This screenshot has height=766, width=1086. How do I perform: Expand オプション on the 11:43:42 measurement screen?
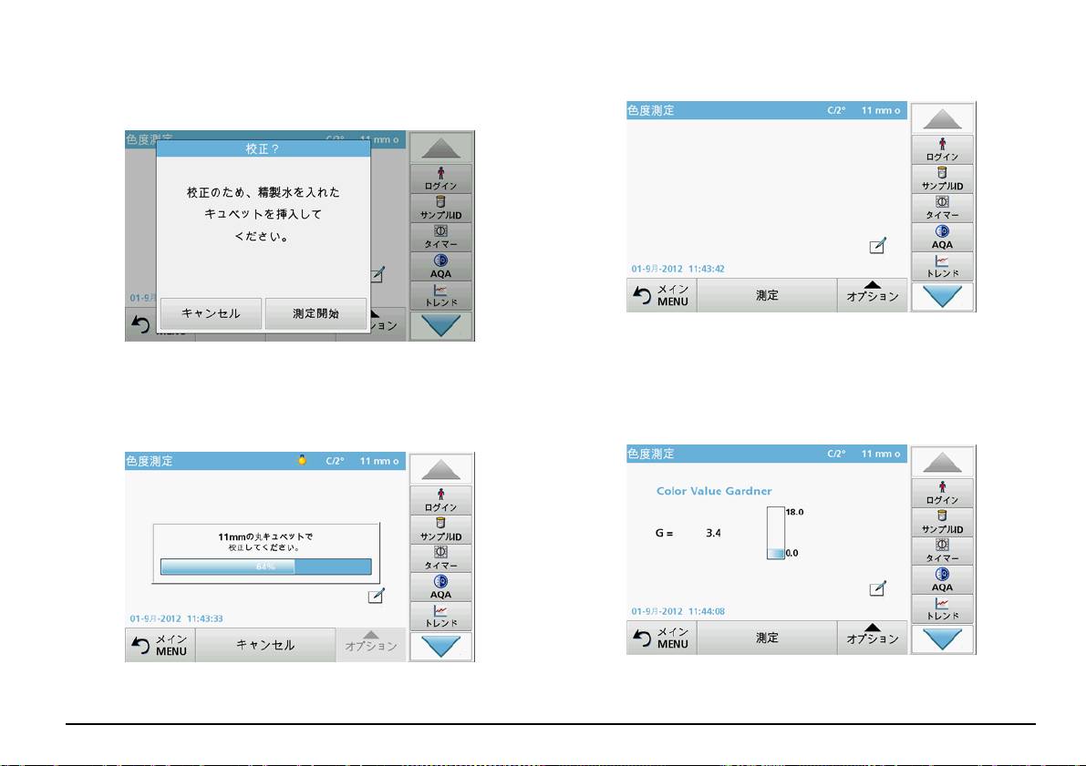click(872, 295)
